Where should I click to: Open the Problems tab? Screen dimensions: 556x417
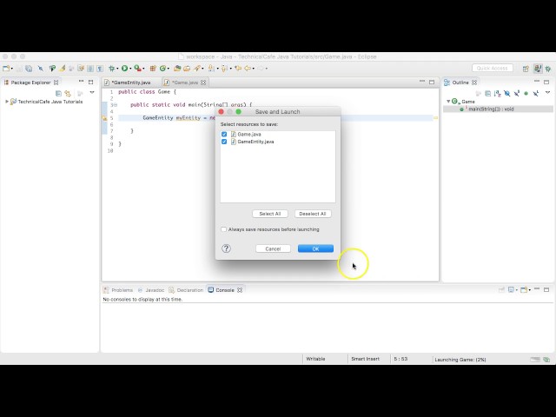click(118, 290)
